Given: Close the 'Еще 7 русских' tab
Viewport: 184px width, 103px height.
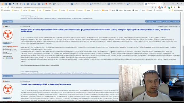Looking at the screenshot, I should [x=87, y=4].
